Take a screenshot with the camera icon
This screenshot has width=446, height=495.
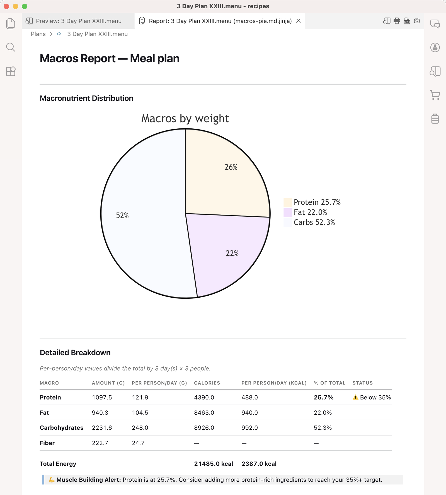point(417,21)
